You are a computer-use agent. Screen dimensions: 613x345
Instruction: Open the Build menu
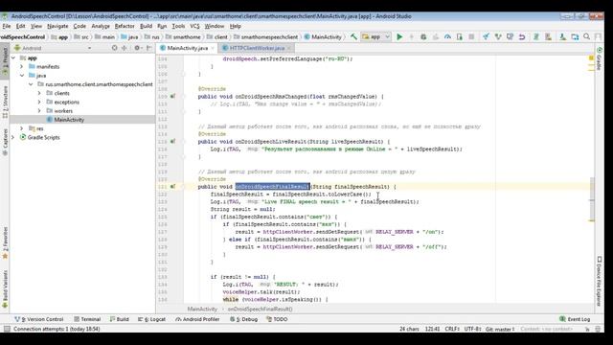(x=147, y=26)
